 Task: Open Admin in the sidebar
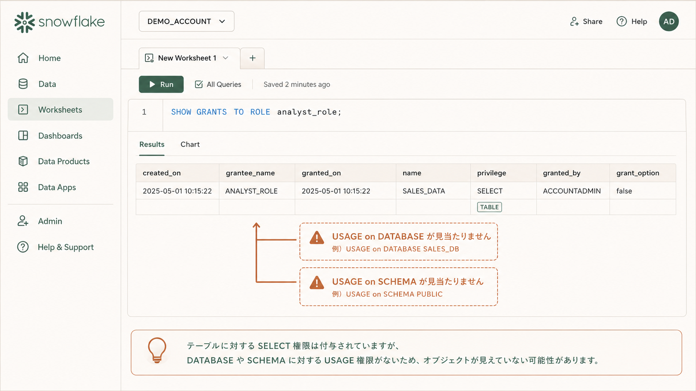point(60,221)
